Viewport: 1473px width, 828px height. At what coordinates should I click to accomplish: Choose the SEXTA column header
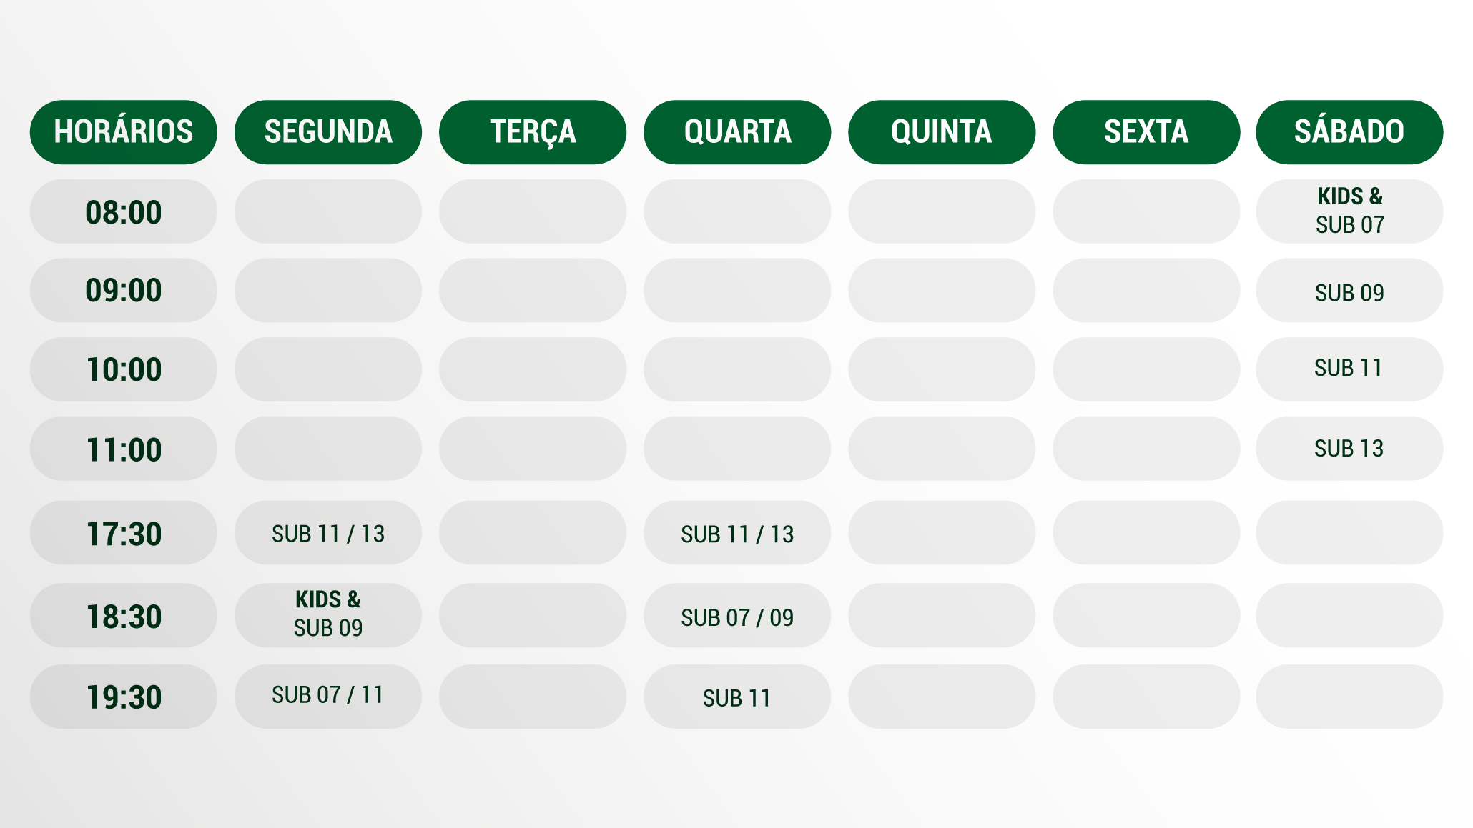tap(1146, 132)
